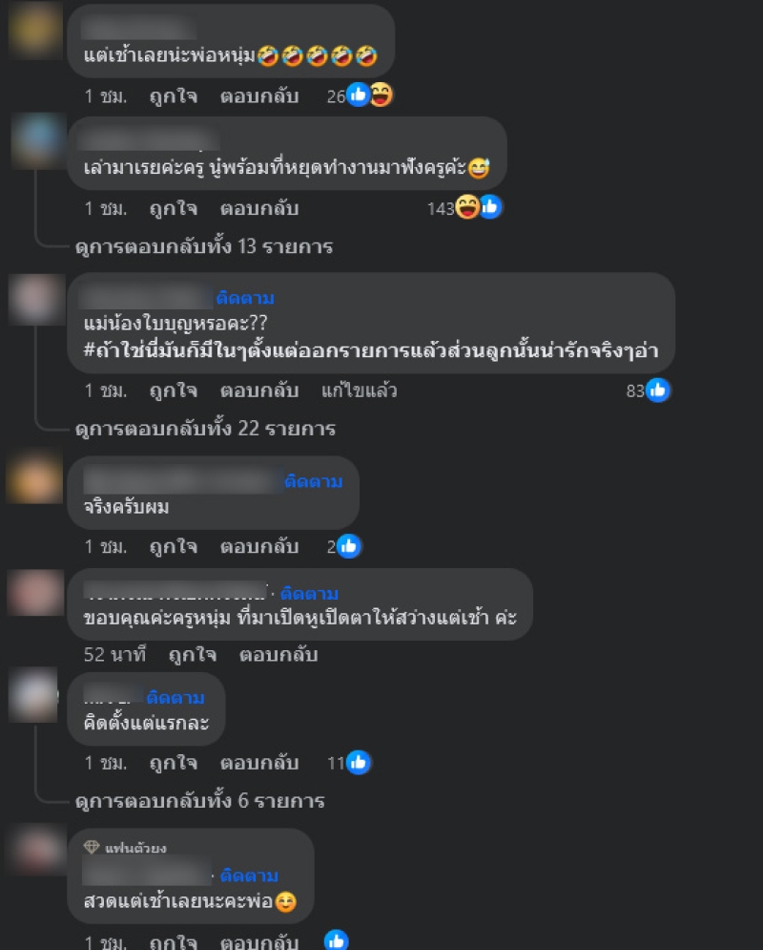Expand the 6 replies thread
This screenshot has height=950, width=763.
pos(199,800)
